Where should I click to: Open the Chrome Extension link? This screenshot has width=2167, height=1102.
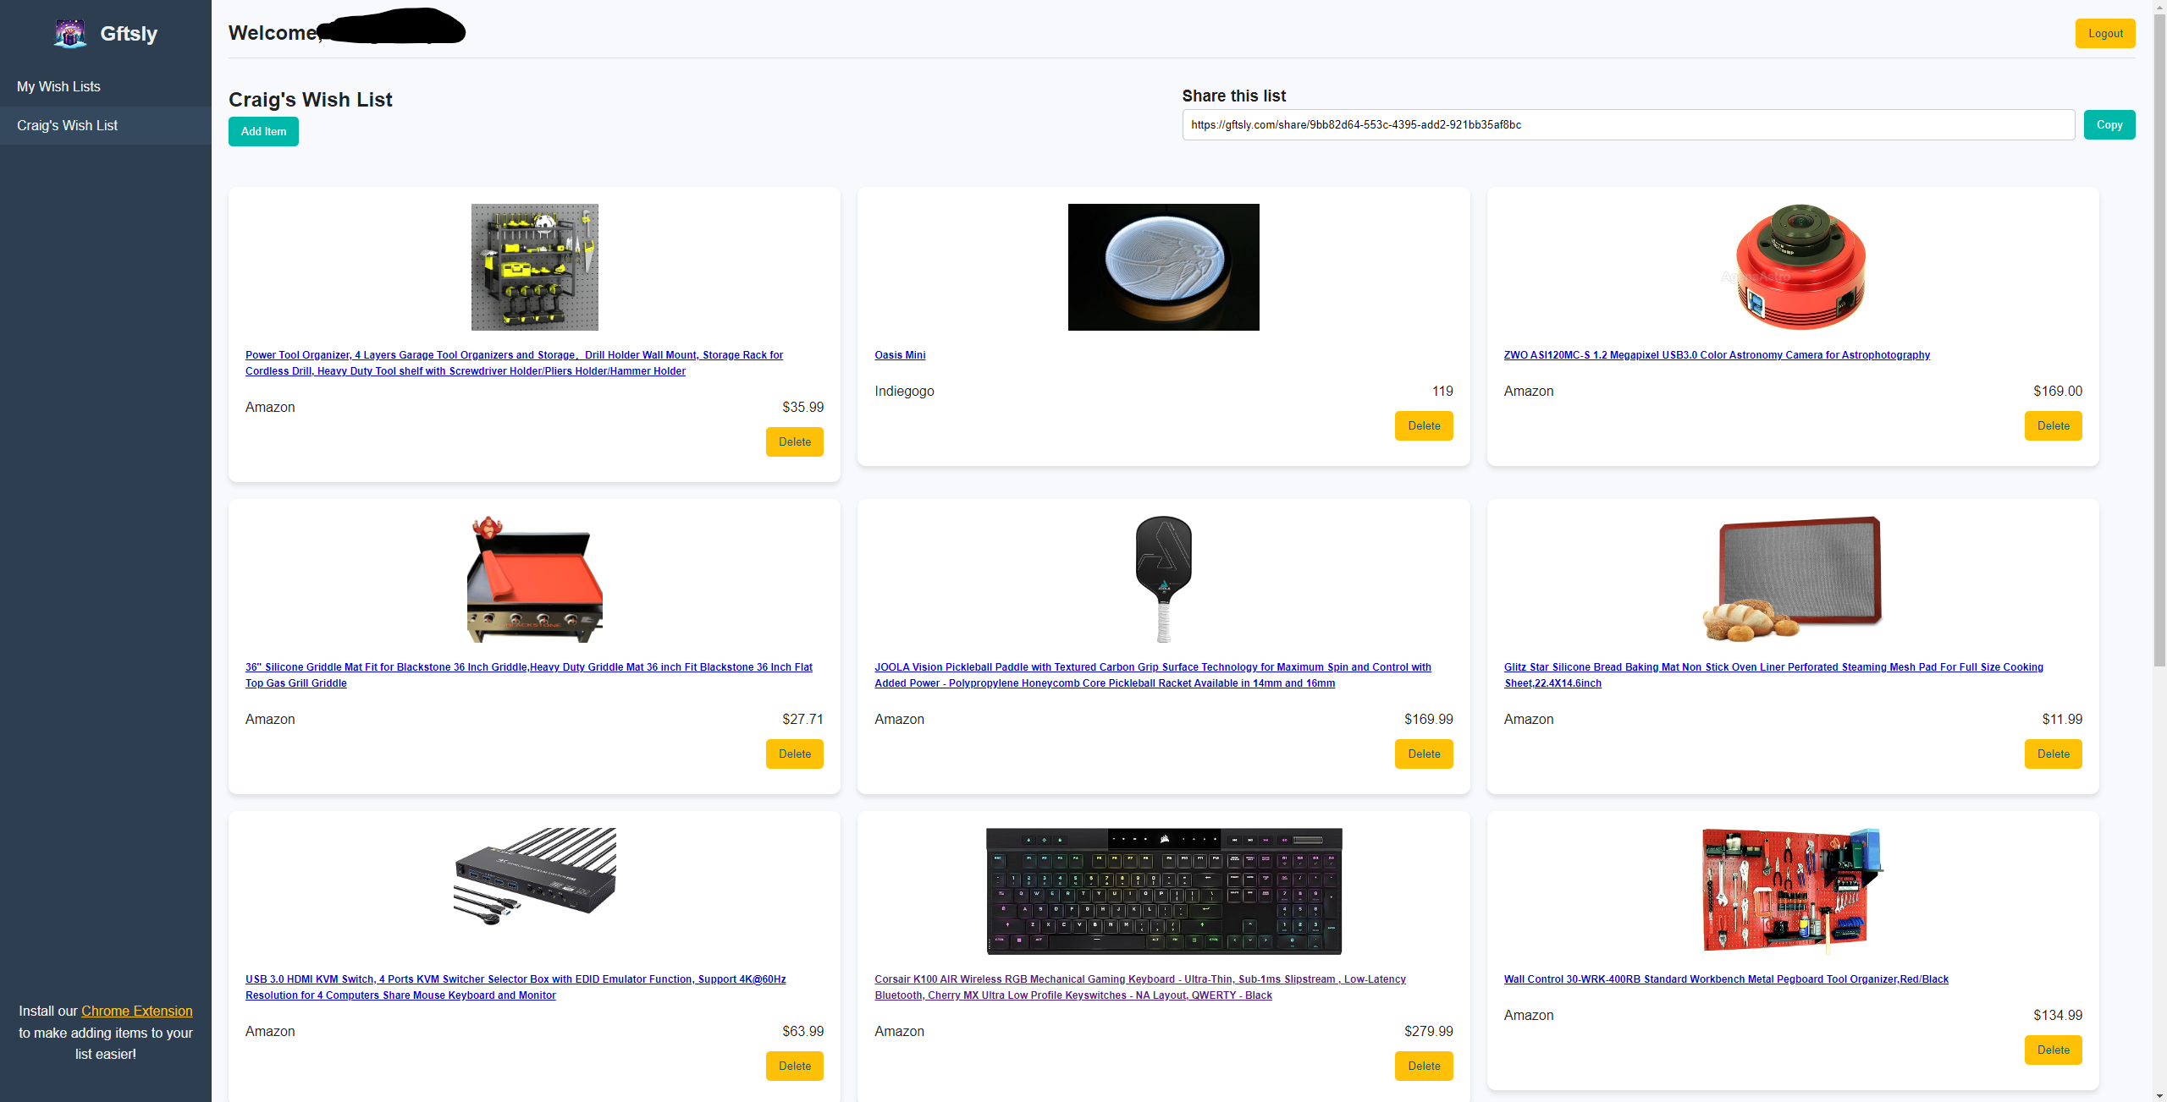(137, 1011)
